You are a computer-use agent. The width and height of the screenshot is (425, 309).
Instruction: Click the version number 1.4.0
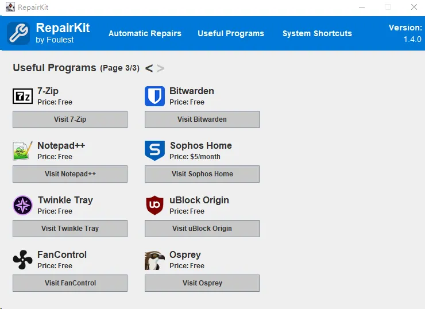click(412, 39)
